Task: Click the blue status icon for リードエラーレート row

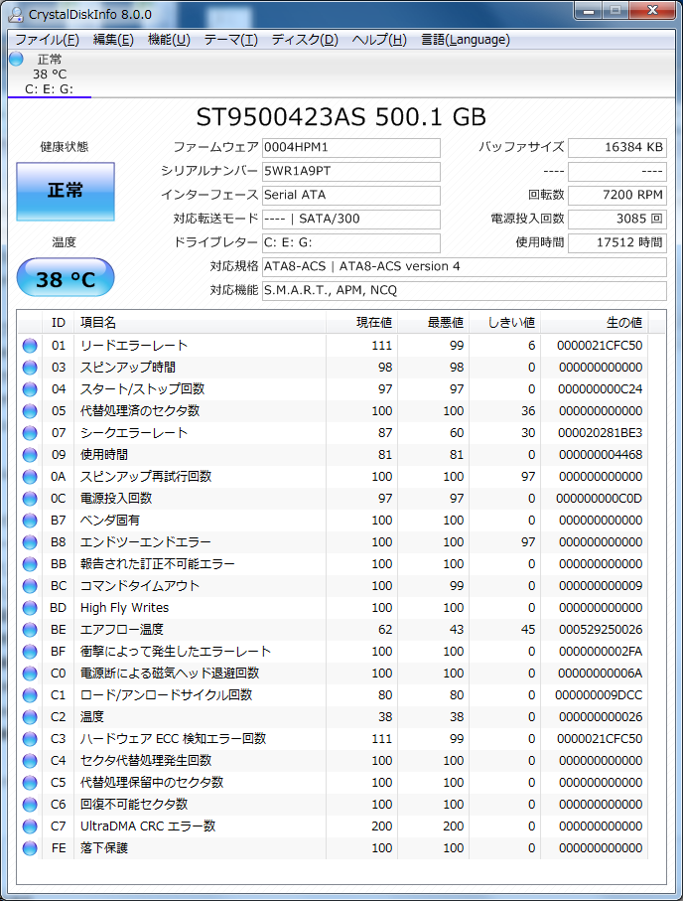Action: coord(30,346)
